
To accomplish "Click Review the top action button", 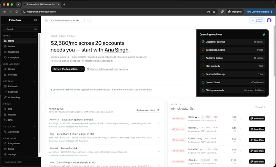I will [68, 69].
